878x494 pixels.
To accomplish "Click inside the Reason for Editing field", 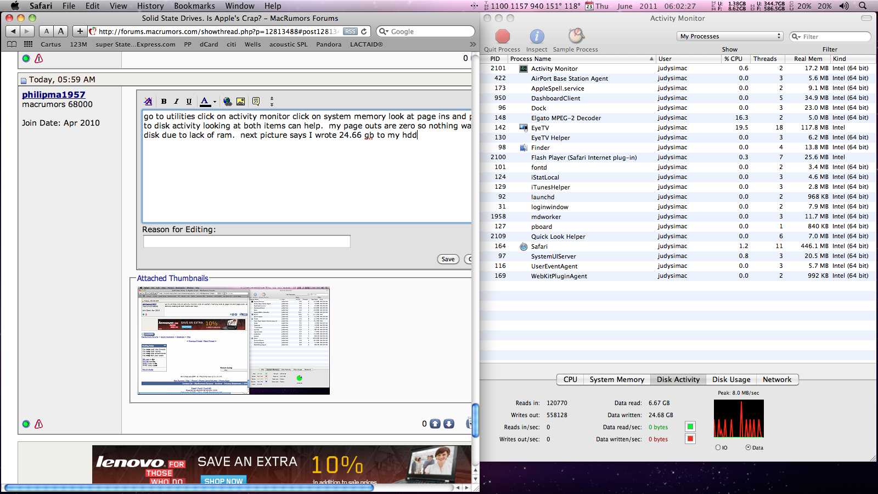I will tap(246, 241).
